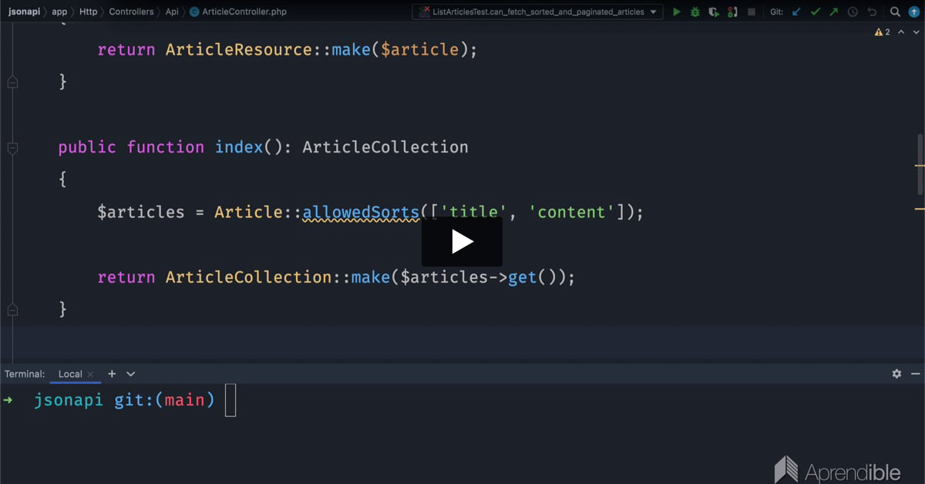Click the fold end marker below ArticleResource return

click(12, 81)
